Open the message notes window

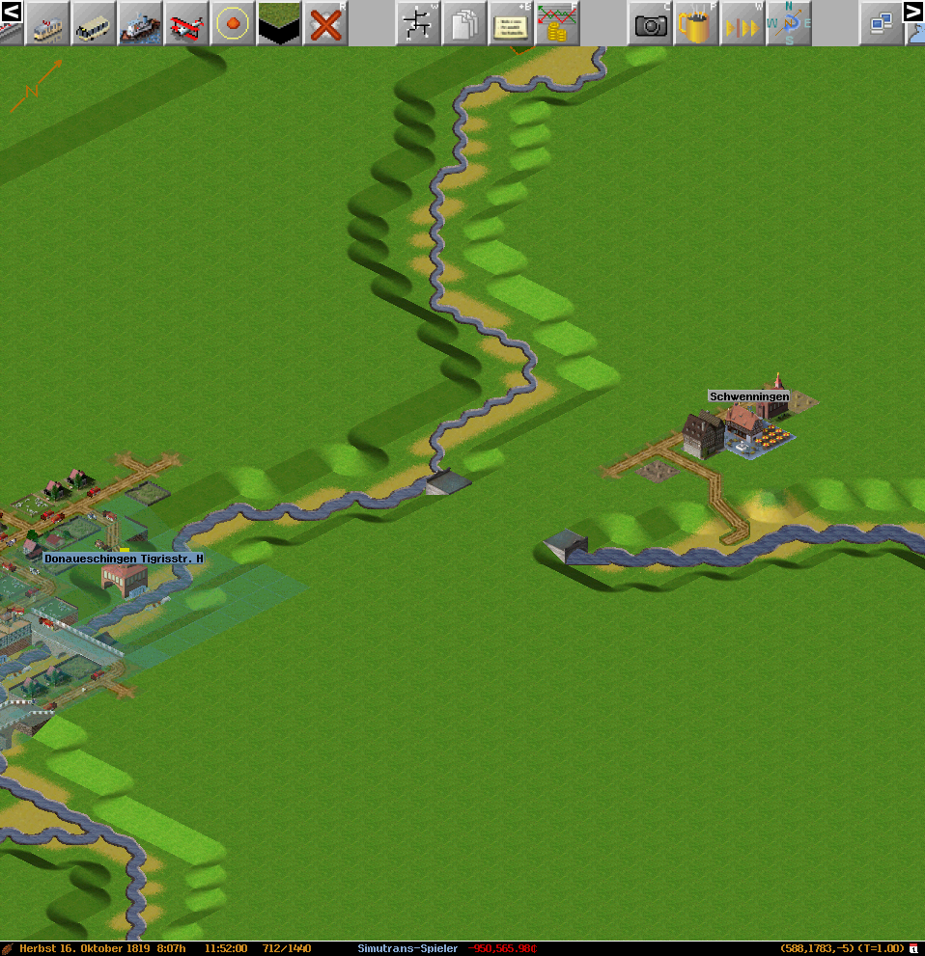tap(511, 24)
